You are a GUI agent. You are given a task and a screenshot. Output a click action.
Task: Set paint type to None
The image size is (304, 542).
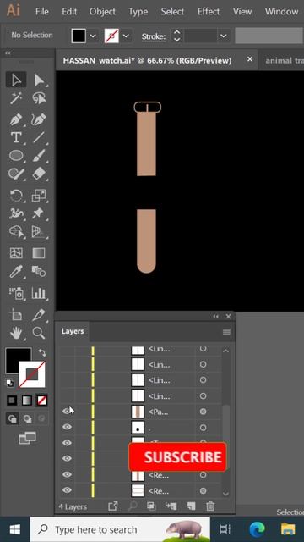point(42,401)
